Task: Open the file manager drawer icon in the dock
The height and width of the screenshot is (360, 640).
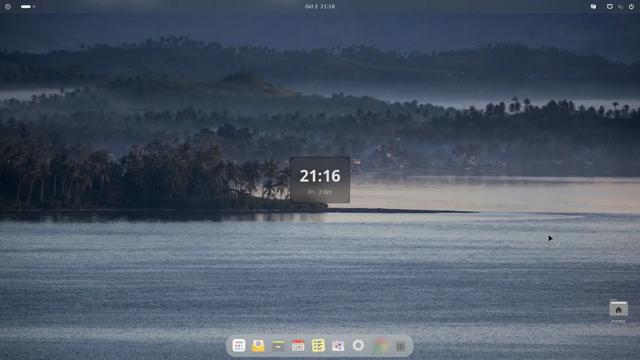Action: tap(278, 346)
